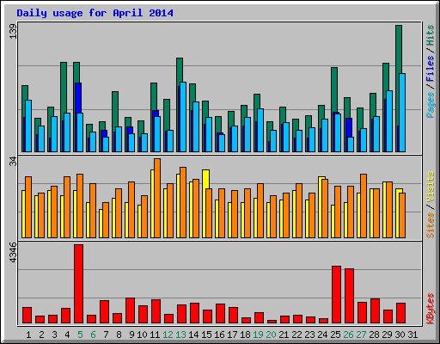Click the '139' hits axis value
Viewport: 440px width, 344px height.
click(13, 32)
